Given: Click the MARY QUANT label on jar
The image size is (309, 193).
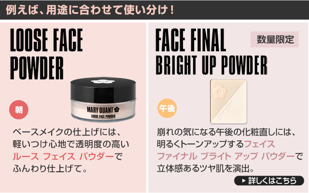Looking at the screenshot, I should (x=100, y=110).
